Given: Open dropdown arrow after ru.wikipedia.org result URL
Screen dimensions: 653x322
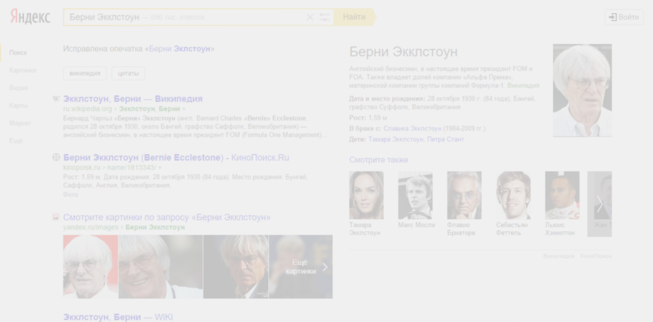Looking at the screenshot, I should tap(184, 109).
